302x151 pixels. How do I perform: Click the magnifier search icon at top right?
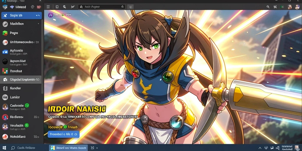click(268, 7)
